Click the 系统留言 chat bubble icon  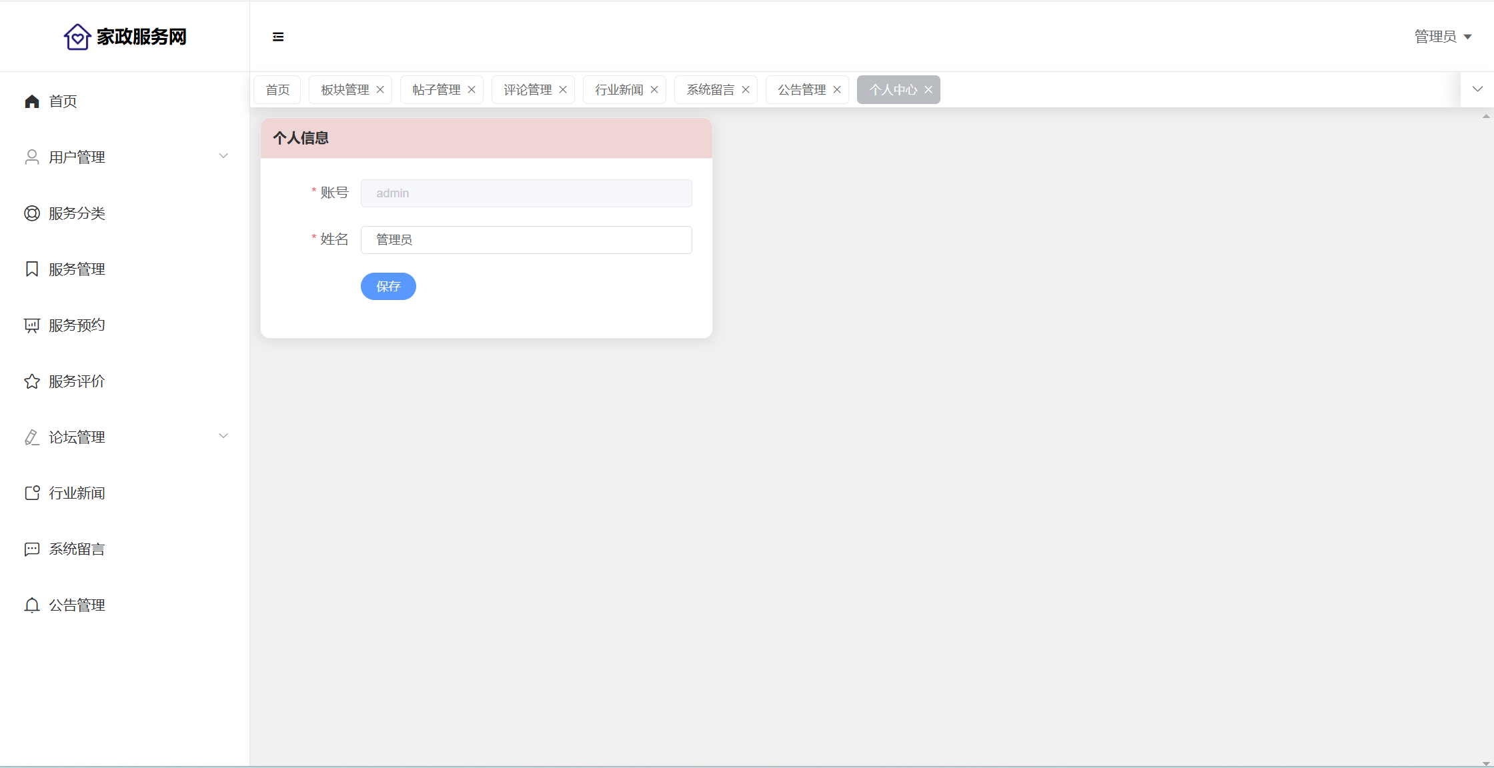[x=32, y=549]
